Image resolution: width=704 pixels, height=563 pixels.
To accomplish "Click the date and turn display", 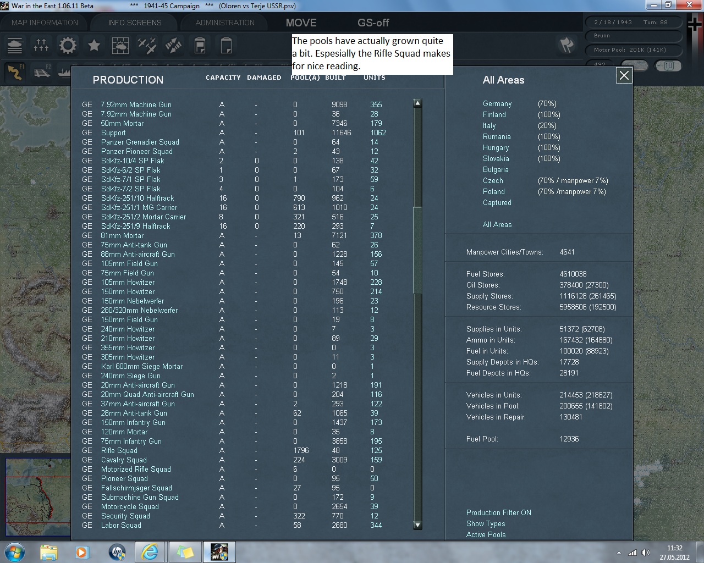I will (633, 23).
